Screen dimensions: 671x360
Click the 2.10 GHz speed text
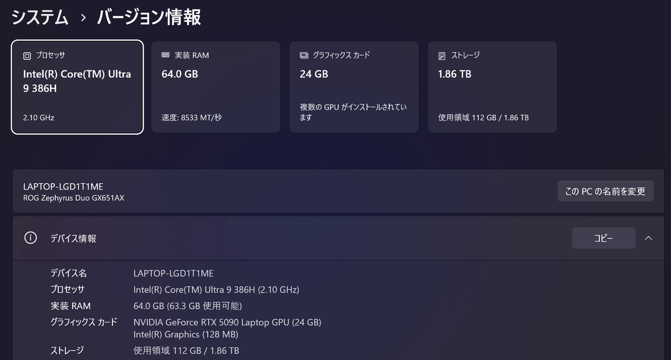[39, 118]
